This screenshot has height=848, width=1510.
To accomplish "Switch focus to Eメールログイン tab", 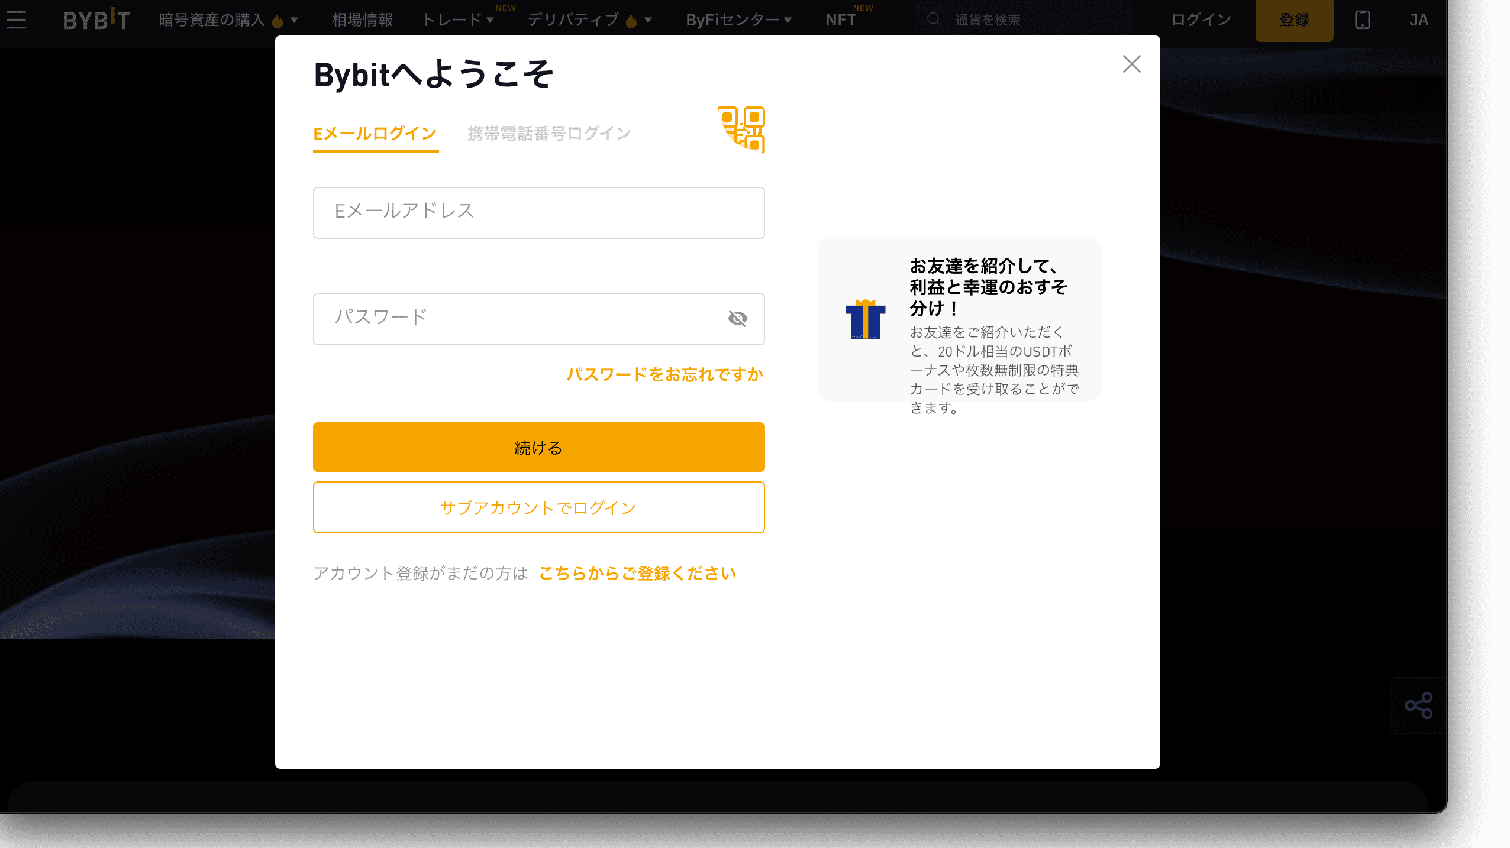I will click(375, 134).
